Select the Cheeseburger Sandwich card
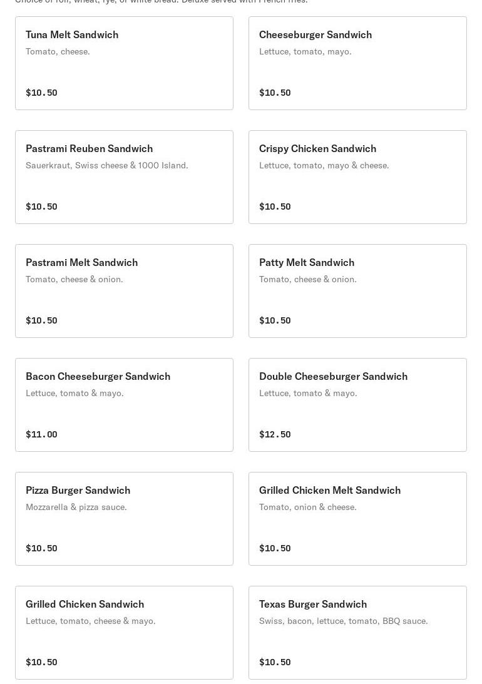482x684 pixels. [357, 63]
